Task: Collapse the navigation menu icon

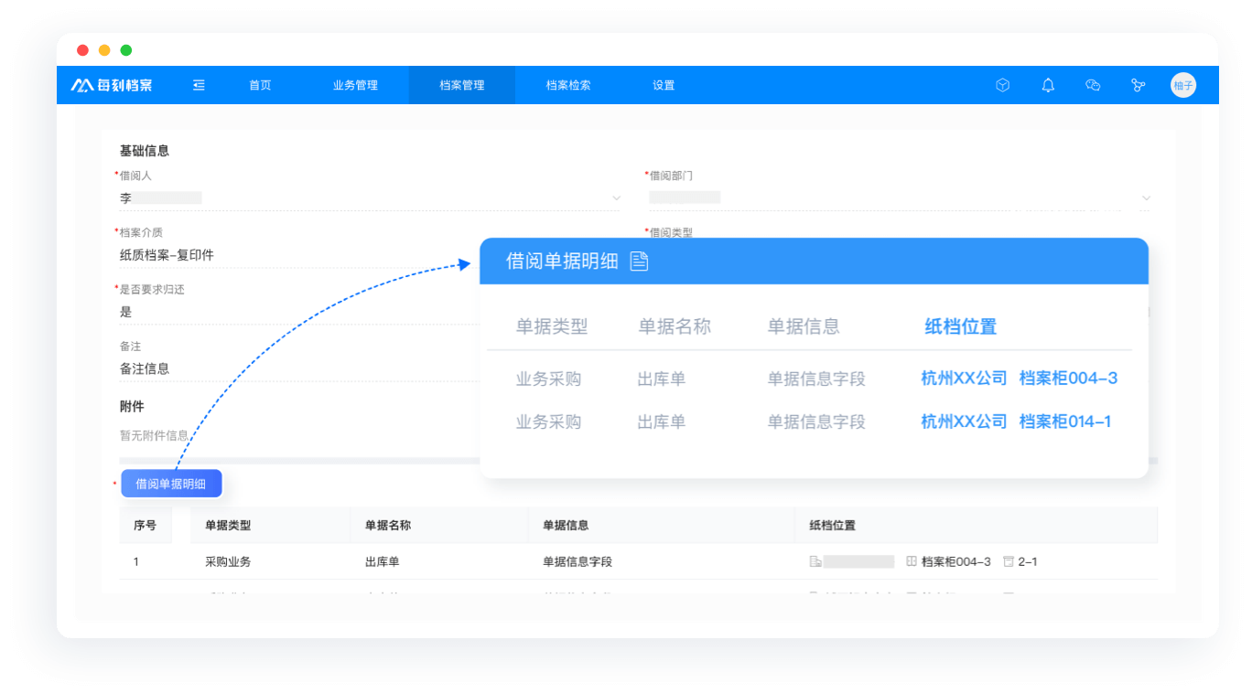Action: 199,85
